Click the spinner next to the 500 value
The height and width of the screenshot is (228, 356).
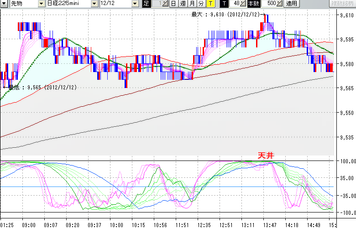pyautogui.click(x=279, y=4)
